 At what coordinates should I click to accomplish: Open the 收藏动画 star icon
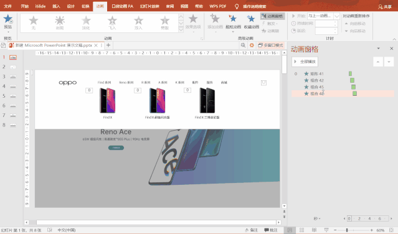click(251, 19)
